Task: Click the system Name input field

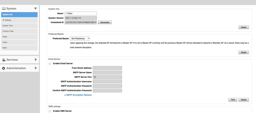Action: (x=80, y=13)
